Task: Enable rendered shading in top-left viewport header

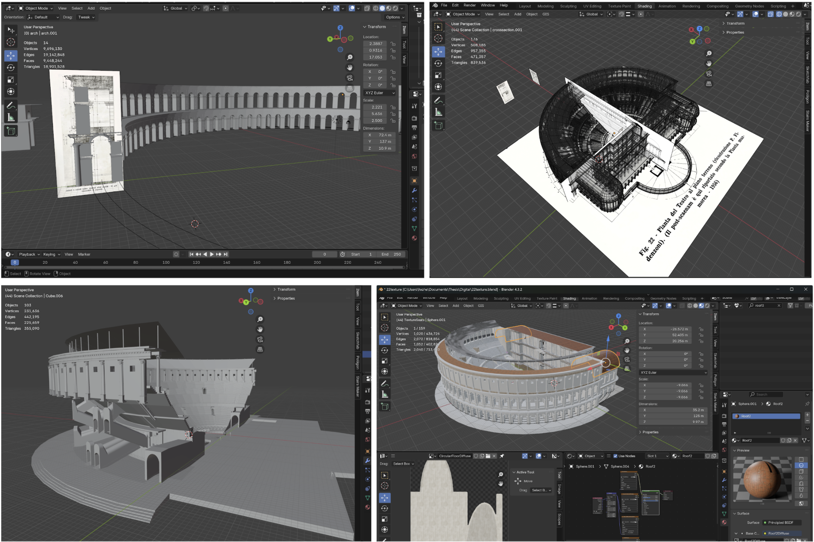Action: point(395,8)
